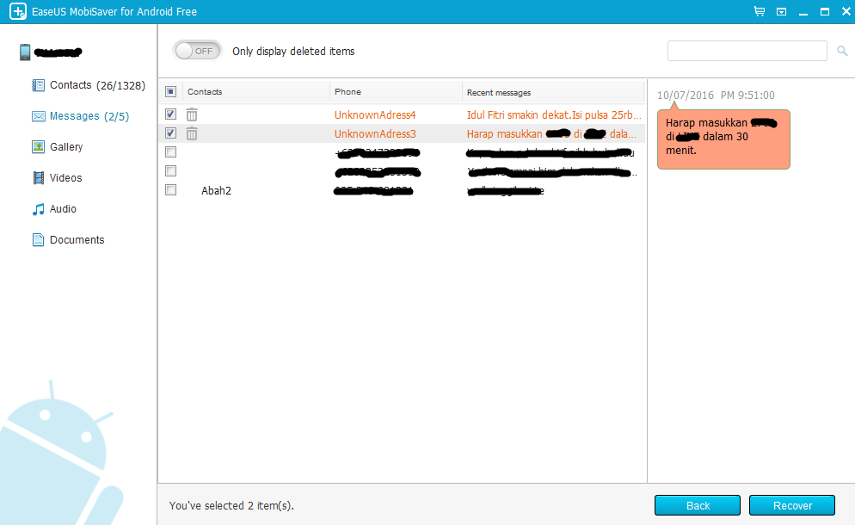This screenshot has width=855, height=525.
Task: Toggle the select-all checkbox in header
Action: 170,92
